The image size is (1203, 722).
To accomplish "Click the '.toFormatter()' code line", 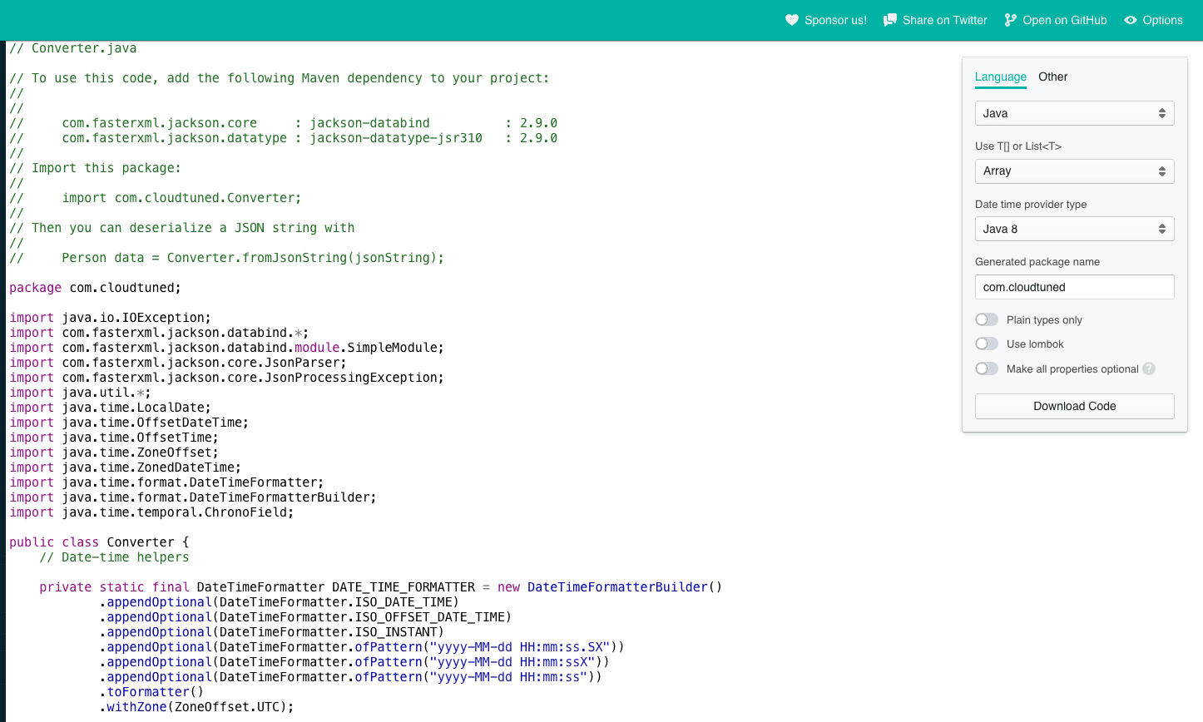I will tap(151, 692).
